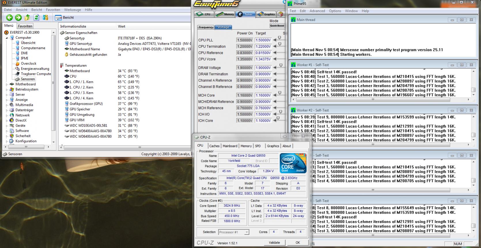The height and width of the screenshot is (248, 481).
Task: Click the Wert column header
Action: click(x=154, y=26)
